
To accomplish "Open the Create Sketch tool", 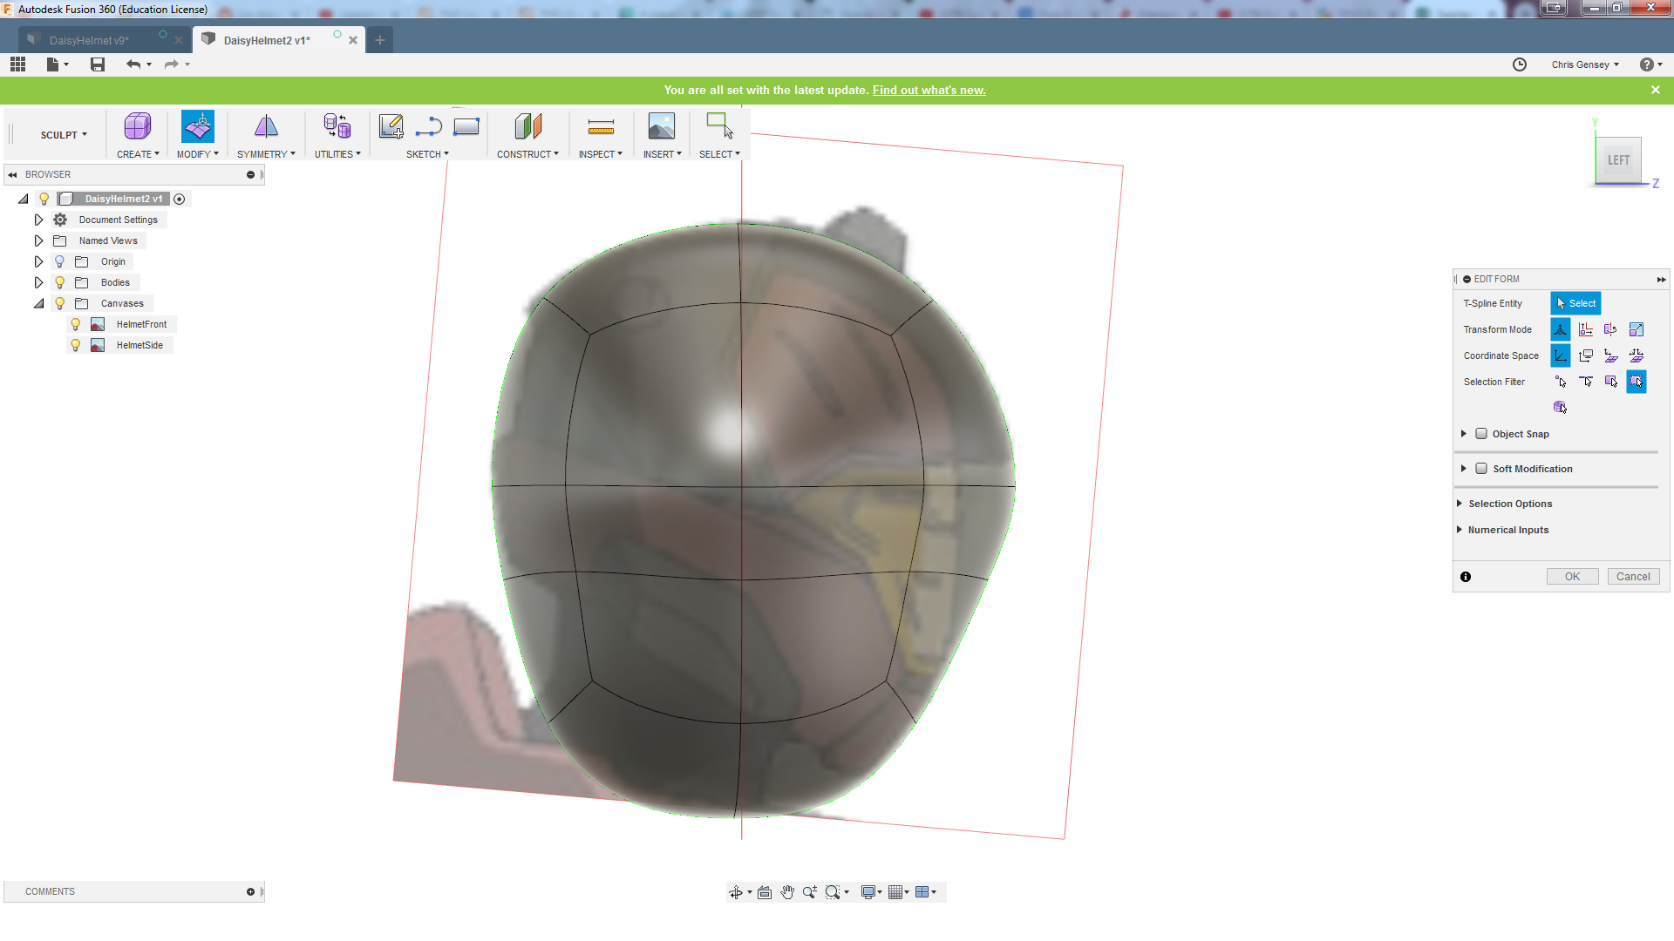I will pyautogui.click(x=391, y=127).
